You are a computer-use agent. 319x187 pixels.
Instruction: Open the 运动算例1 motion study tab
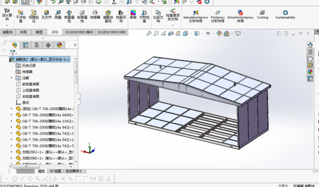[x=74, y=171]
